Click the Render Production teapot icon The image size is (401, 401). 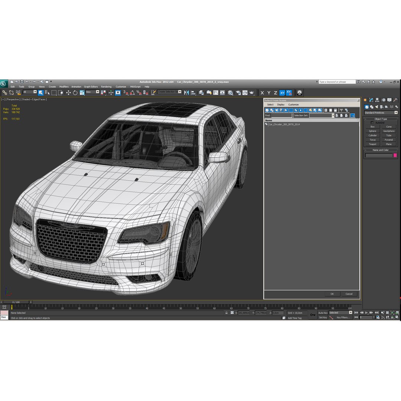[252, 92]
